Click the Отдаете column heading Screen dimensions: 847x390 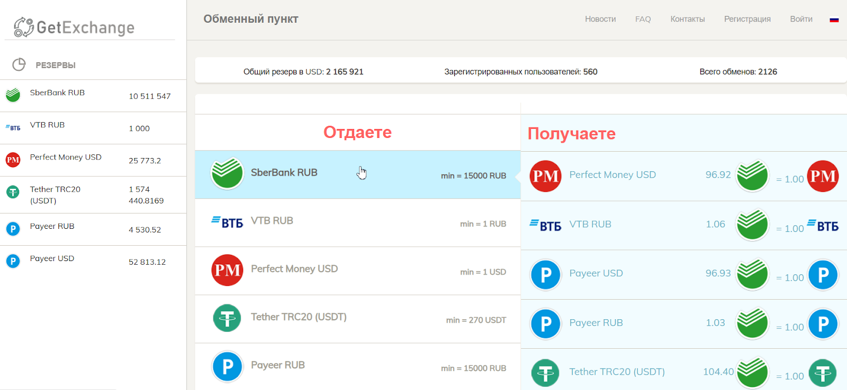(357, 132)
